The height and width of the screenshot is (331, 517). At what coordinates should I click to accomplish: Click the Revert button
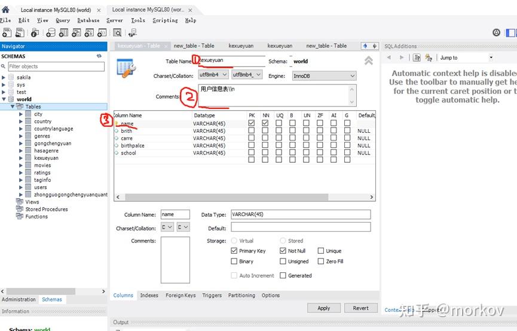pyautogui.click(x=361, y=308)
